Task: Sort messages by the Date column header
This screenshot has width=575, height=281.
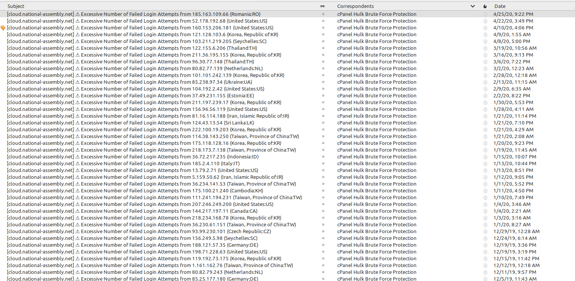Action: point(500,6)
